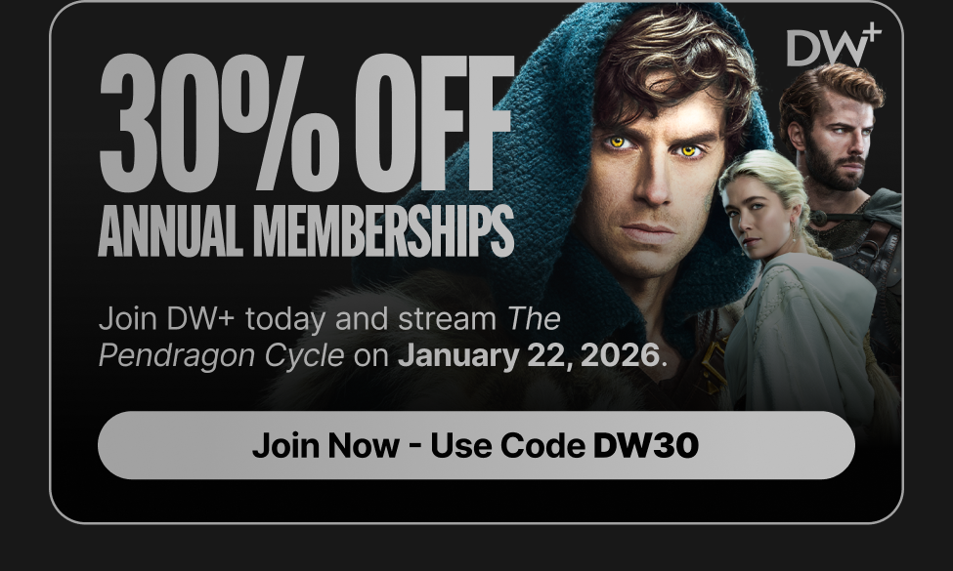Click the 30% OFF headline
Image resolution: width=953 pixels, height=571 pixels.
(x=306, y=123)
